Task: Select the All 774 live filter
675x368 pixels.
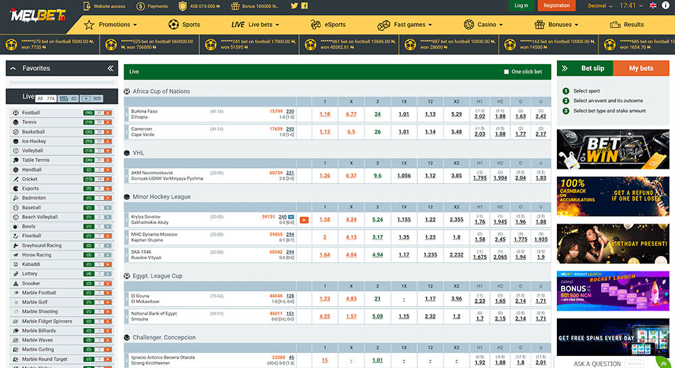Action: tap(47, 99)
